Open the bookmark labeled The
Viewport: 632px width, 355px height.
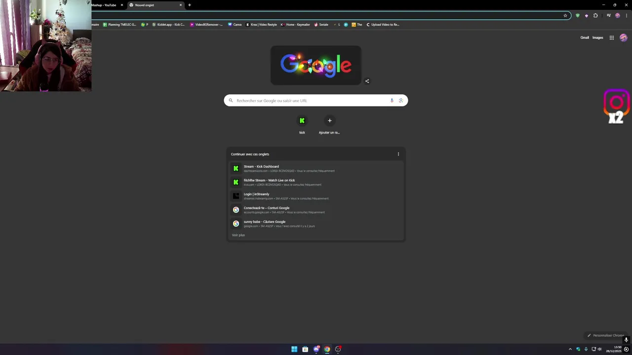coord(357,24)
